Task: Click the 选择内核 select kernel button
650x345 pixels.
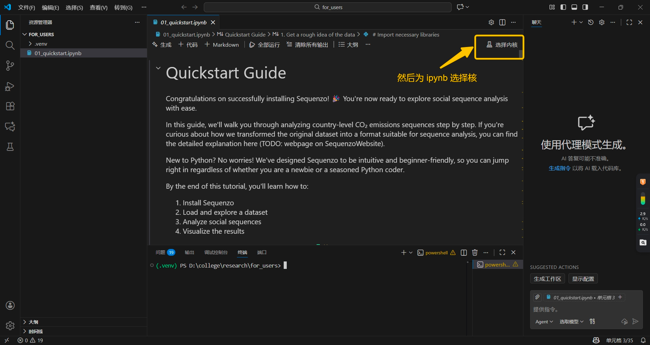Action: [502, 45]
